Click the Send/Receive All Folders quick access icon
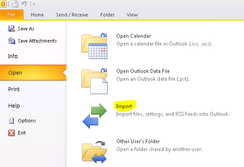This screenshot has width=244, height=167. (x=15, y=4)
